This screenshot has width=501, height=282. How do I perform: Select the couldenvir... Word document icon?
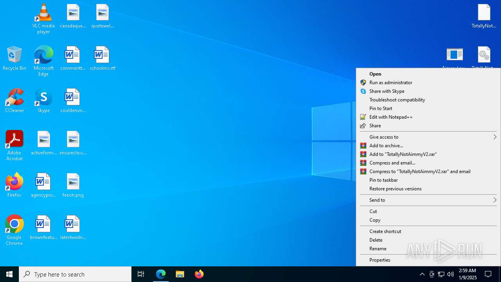tap(73, 101)
